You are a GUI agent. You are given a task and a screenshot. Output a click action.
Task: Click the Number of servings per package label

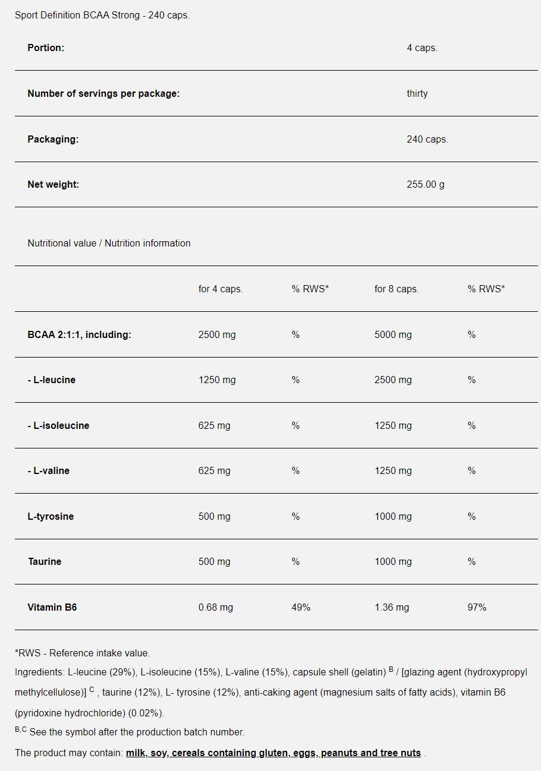point(103,93)
